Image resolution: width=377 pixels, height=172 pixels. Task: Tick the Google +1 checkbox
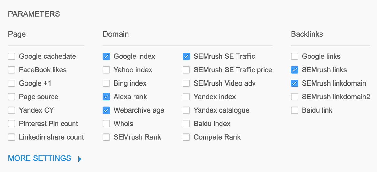[12, 83]
